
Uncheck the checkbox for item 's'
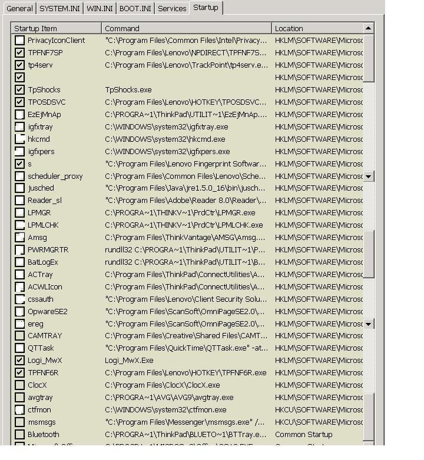point(19,164)
